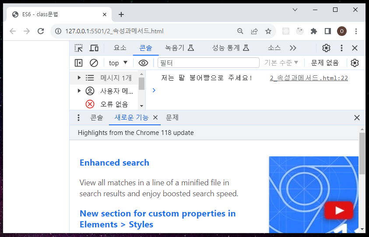Go back with browser back arrow
Screen dimensions: 369x237
(x=13, y=31)
